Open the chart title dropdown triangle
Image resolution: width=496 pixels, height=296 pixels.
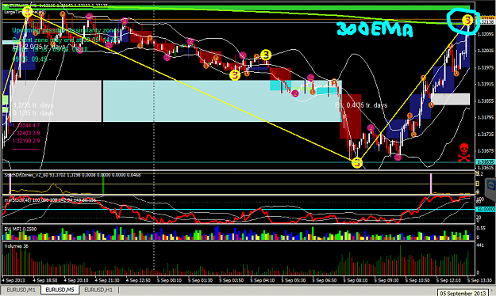click(x=6, y=6)
